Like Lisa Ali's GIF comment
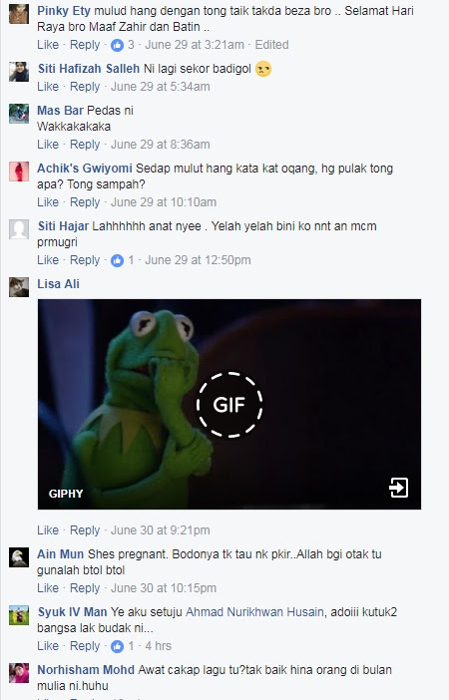 (48, 530)
